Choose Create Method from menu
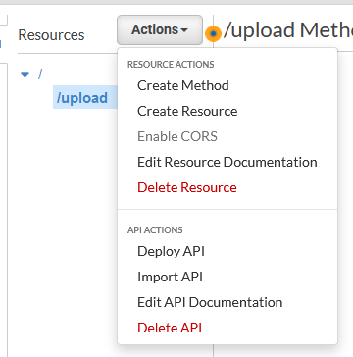 tap(183, 85)
